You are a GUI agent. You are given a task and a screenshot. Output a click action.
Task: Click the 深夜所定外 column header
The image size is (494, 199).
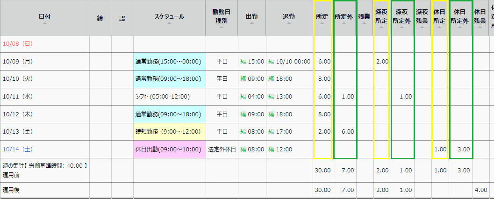coord(402,18)
